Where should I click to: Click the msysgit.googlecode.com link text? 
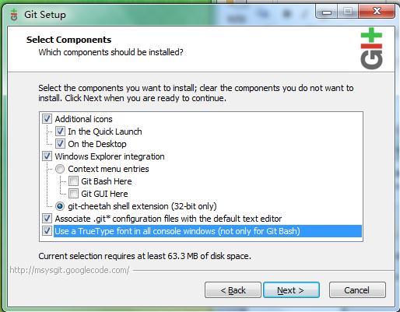coord(69,270)
